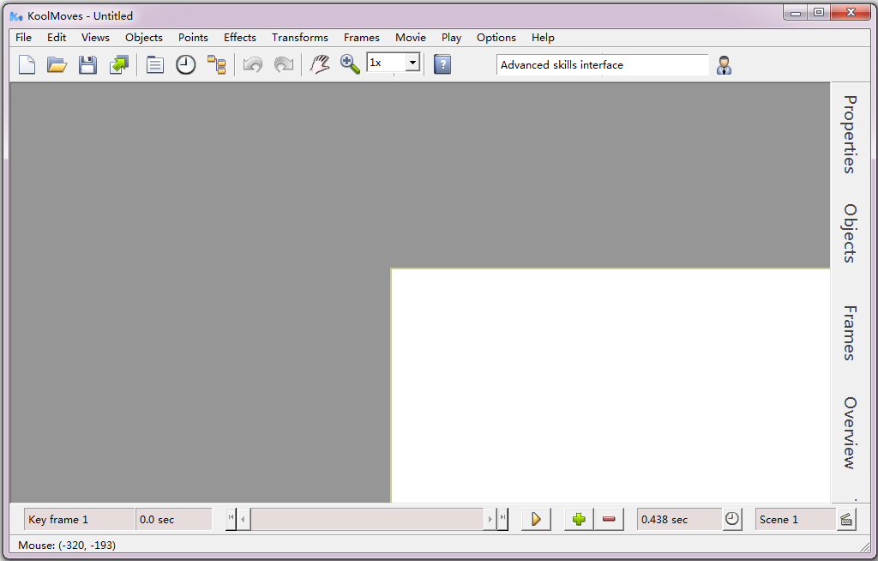878x561 pixels.
Task: Expand the Objects side tab
Action: click(850, 233)
